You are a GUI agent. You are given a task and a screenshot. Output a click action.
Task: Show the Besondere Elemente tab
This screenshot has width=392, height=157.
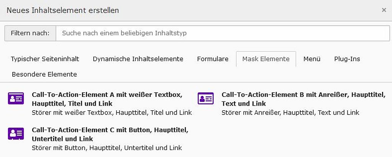coord(44,74)
